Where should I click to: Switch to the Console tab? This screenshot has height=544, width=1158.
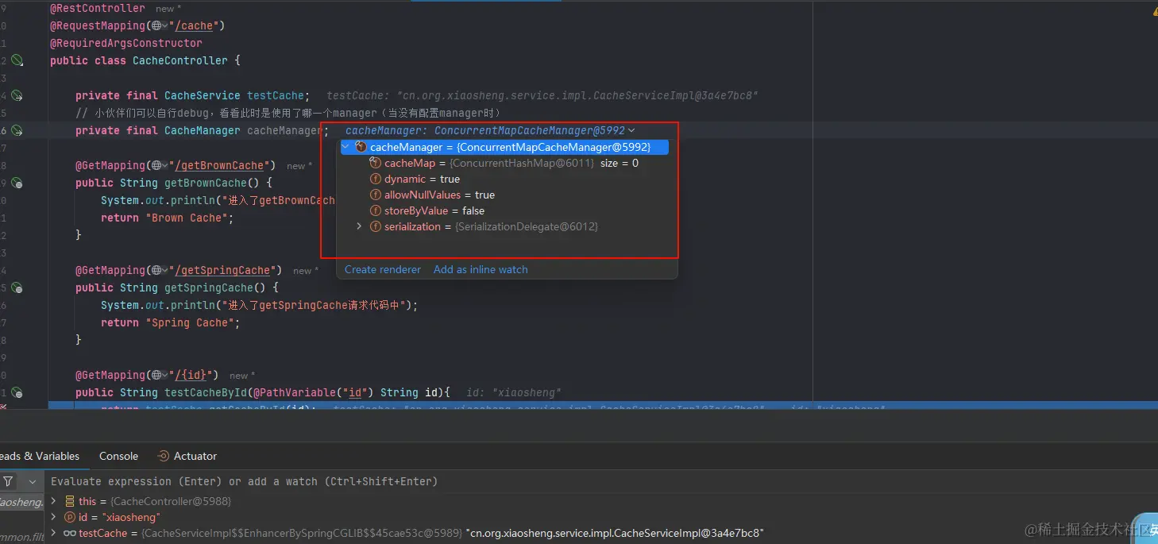pos(118,456)
